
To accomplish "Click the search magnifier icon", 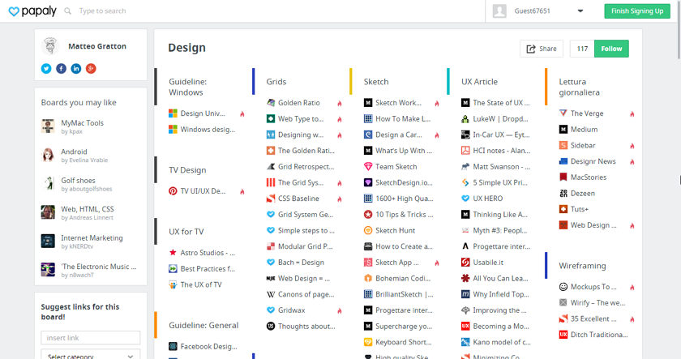I will [x=68, y=11].
